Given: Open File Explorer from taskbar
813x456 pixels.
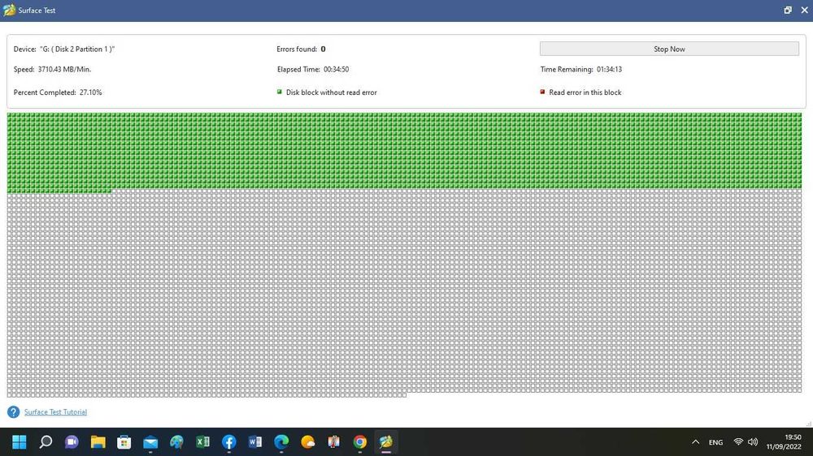Looking at the screenshot, I should coord(98,442).
